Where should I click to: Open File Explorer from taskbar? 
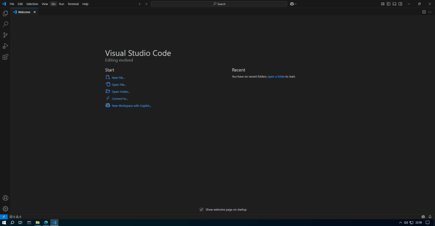(x=38, y=223)
